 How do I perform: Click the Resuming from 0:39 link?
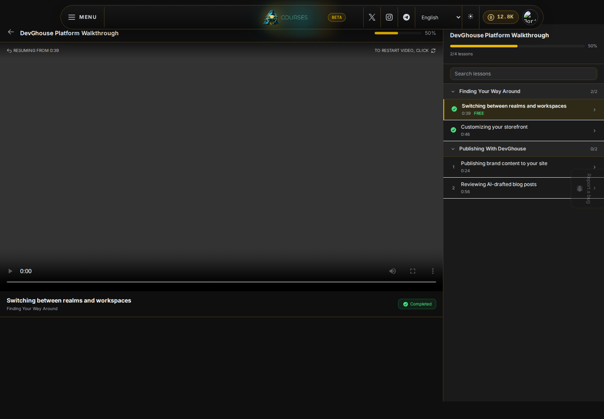click(33, 51)
